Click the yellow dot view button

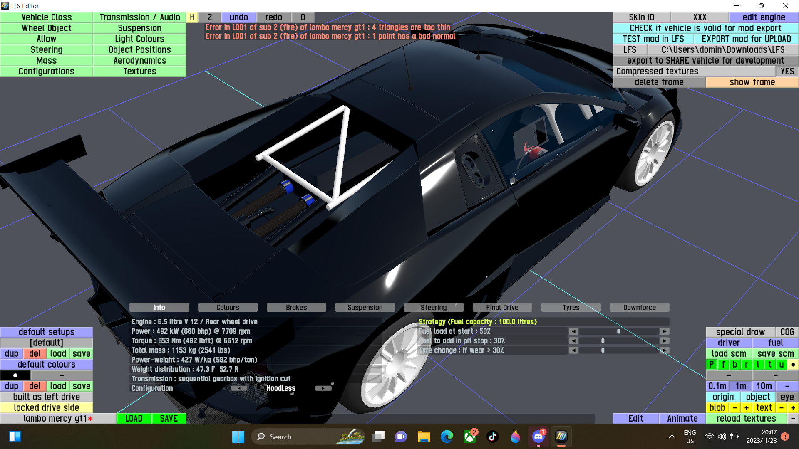pyautogui.click(x=793, y=365)
